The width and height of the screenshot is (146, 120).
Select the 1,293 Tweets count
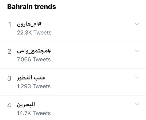34,86
